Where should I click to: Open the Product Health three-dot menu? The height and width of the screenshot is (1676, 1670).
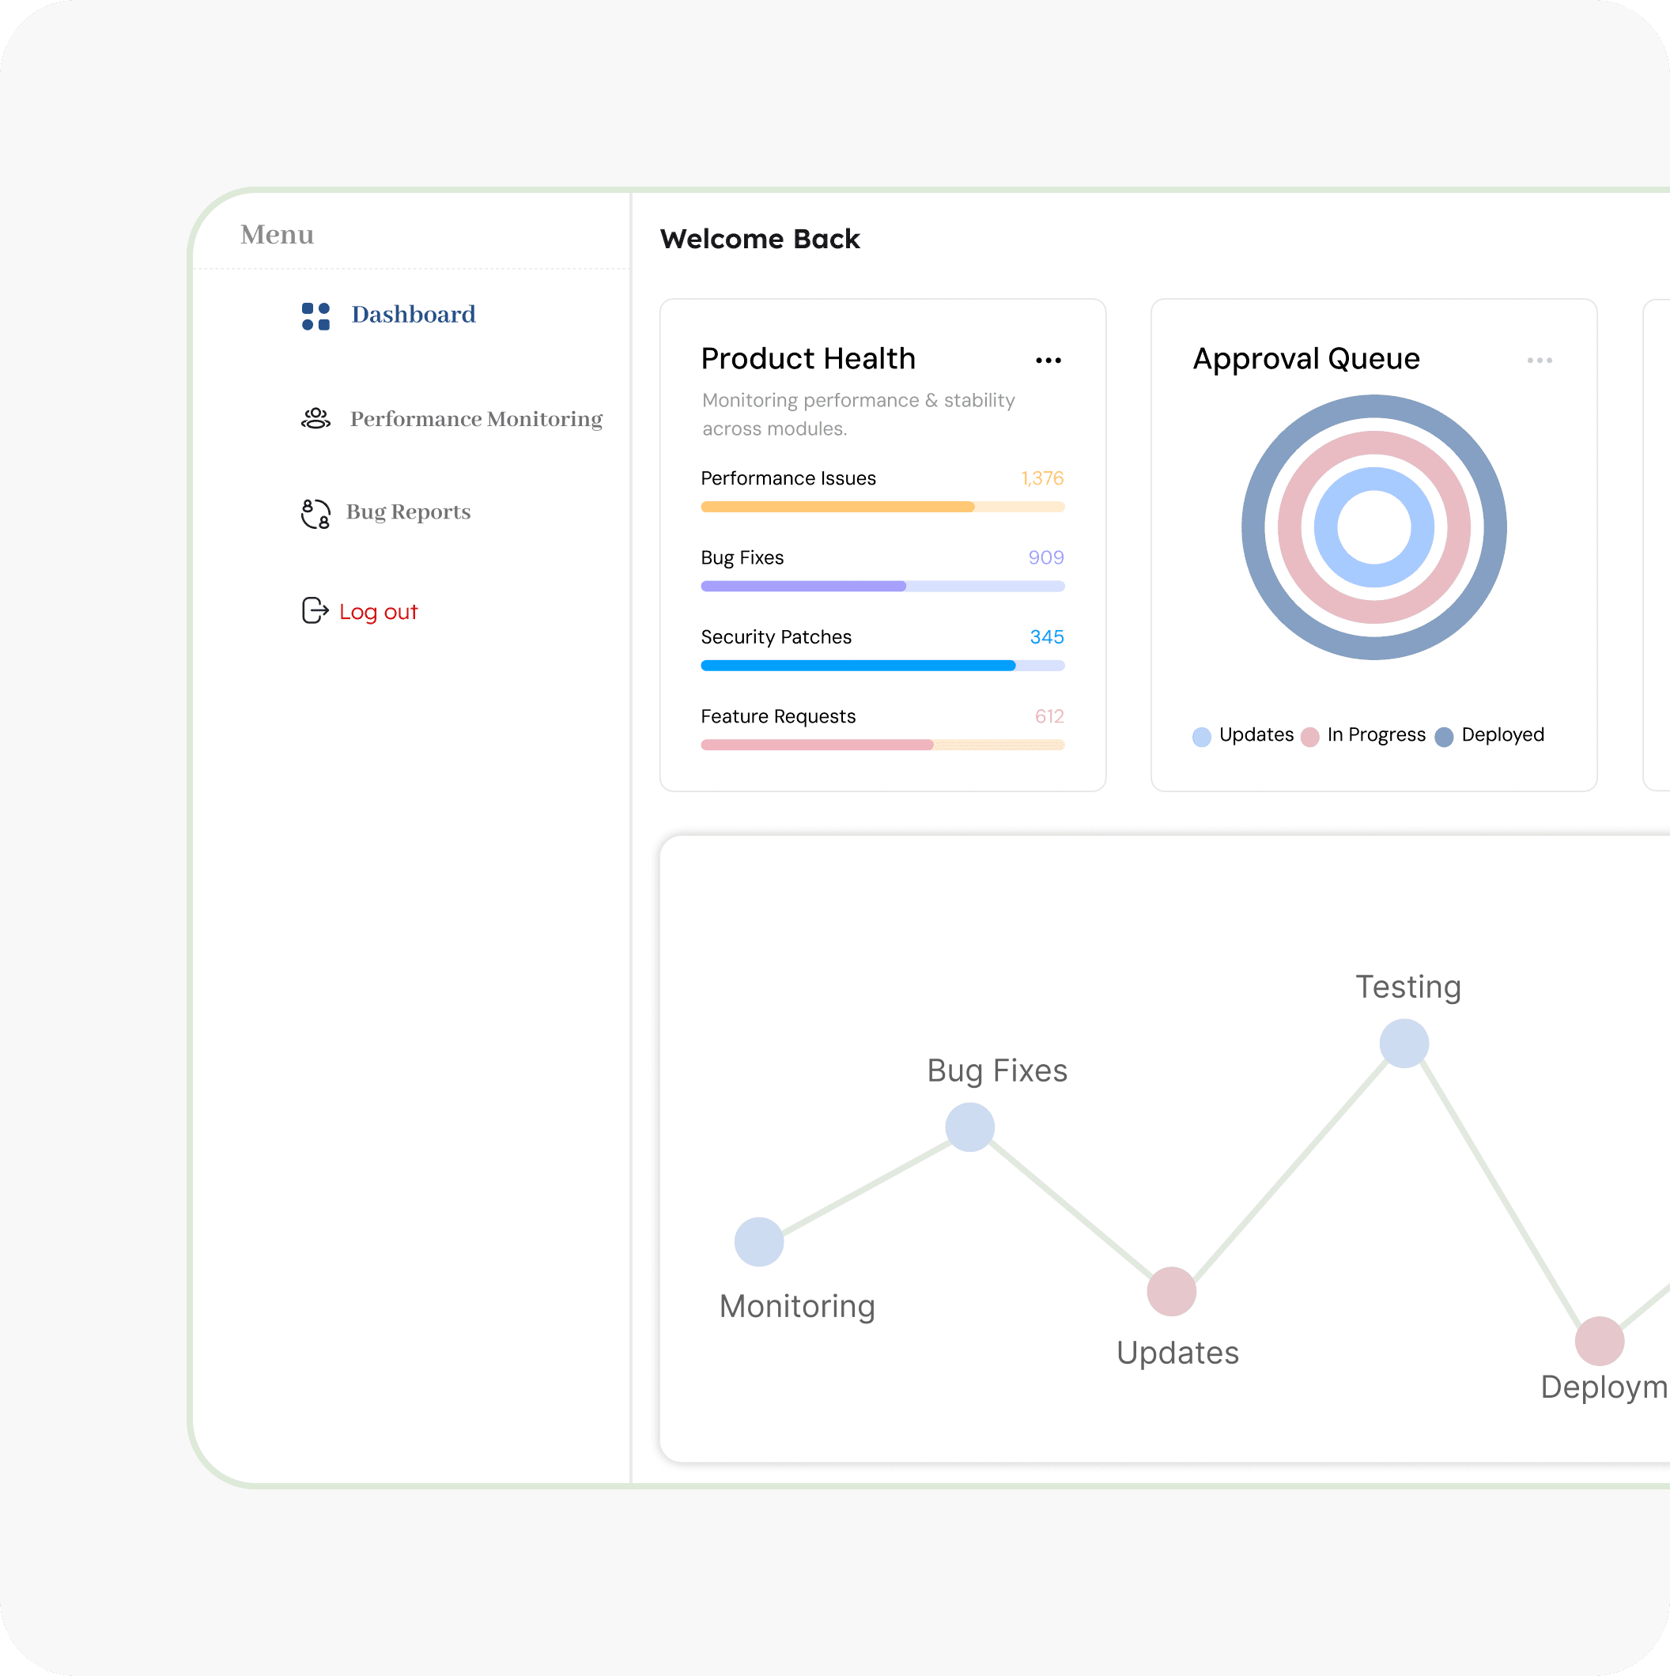1048,360
